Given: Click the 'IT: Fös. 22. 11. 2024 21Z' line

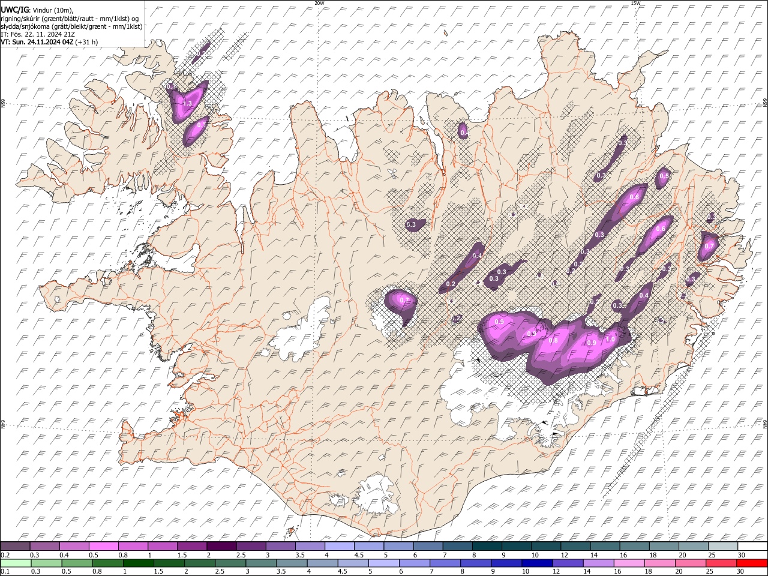Looking at the screenshot, I should [x=38, y=34].
